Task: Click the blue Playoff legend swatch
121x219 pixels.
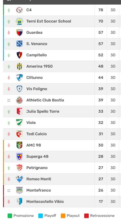Action: pyautogui.click(x=40, y=216)
